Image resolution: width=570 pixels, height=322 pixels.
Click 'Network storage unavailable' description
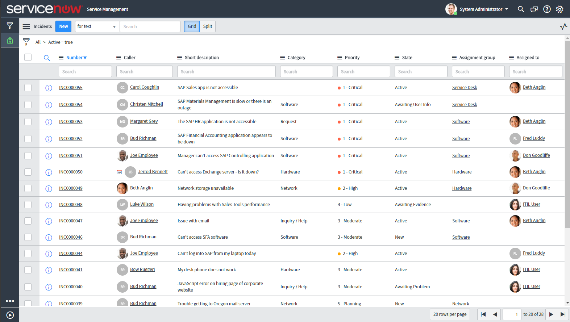[205, 188]
